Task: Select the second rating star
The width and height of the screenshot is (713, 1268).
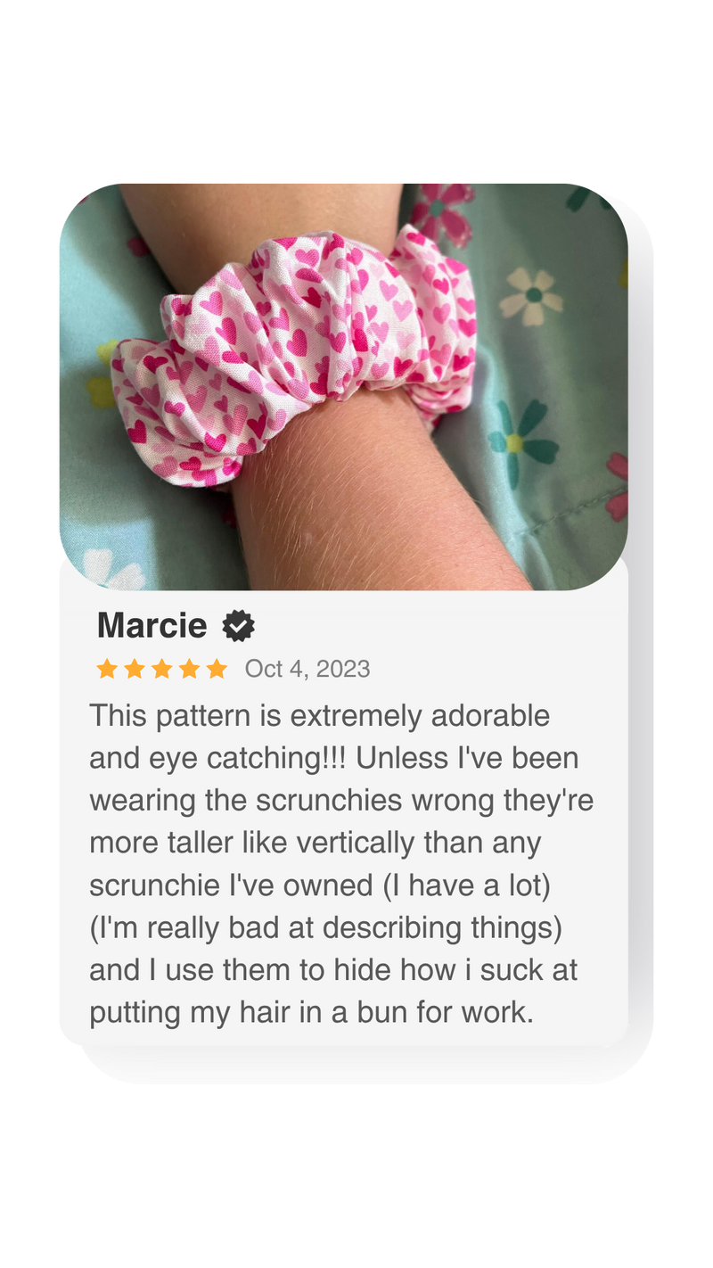Action: pos(135,669)
